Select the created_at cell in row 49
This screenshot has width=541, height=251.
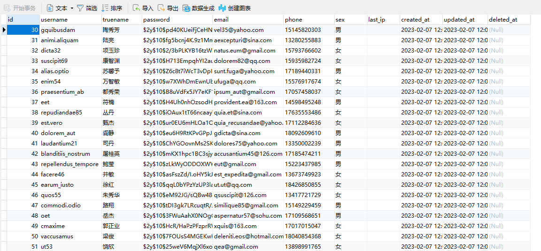421,226
